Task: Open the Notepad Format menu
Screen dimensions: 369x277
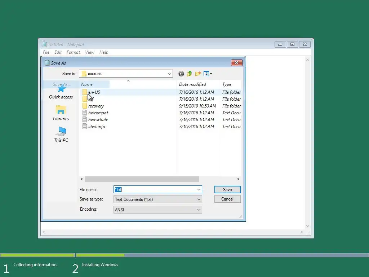Action: [x=73, y=52]
